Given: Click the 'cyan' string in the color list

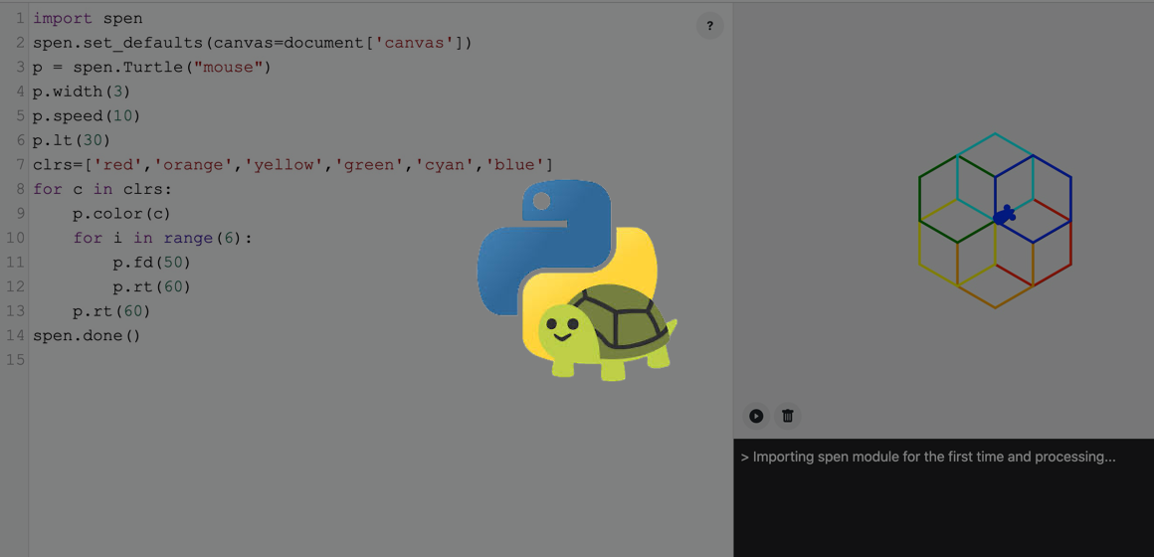Looking at the screenshot, I should pyautogui.click(x=446, y=164).
